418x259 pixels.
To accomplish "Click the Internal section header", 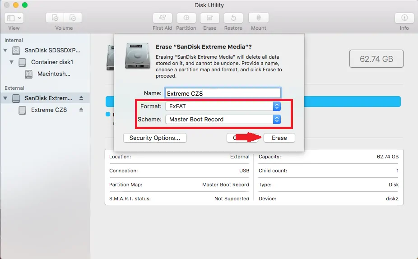I will (x=14, y=40).
